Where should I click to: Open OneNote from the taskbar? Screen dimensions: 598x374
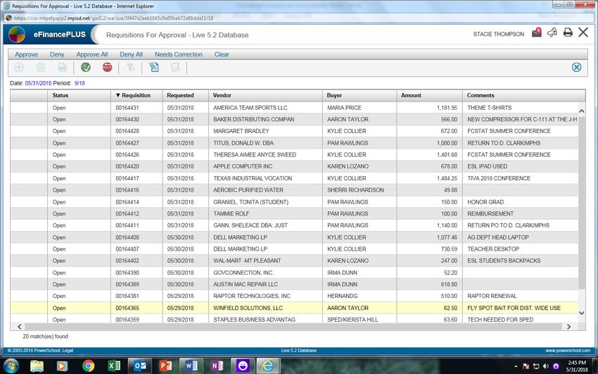(x=217, y=366)
